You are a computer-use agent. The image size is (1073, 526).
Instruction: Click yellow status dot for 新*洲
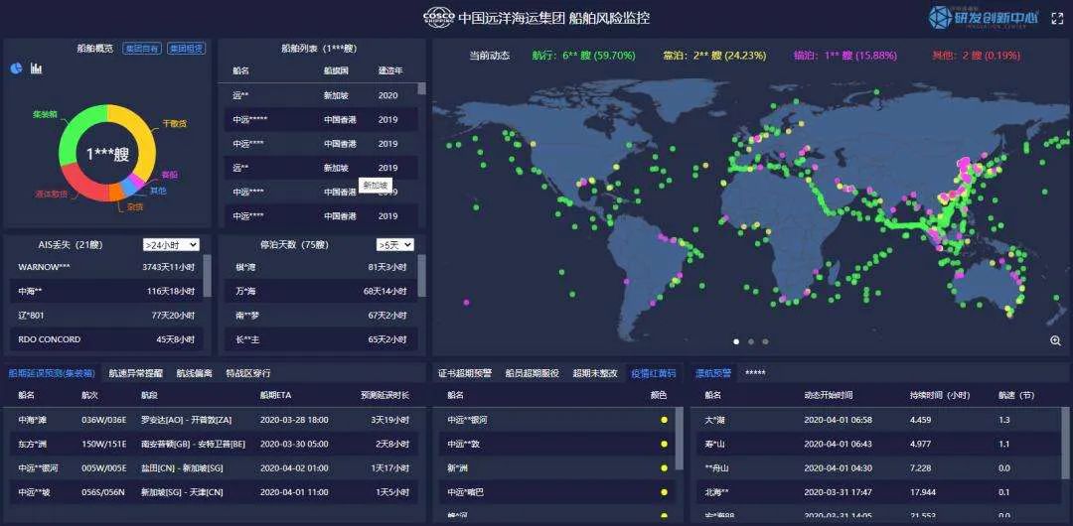tap(664, 467)
